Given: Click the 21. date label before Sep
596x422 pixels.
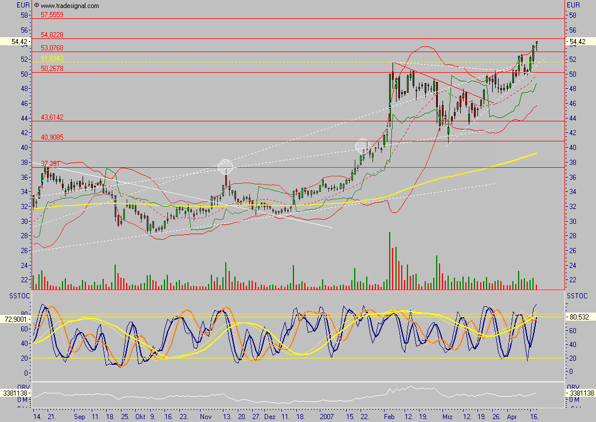Looking at the screenshot, I should (52, 417).
